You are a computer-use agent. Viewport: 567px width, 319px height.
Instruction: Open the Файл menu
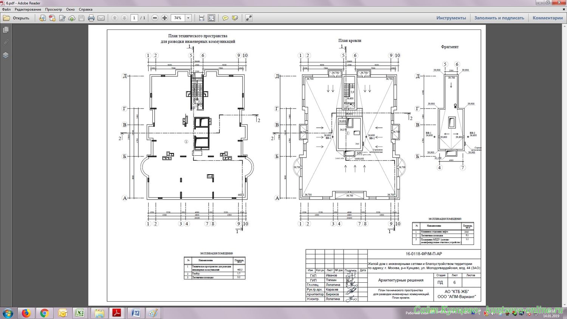coord(6,9)
